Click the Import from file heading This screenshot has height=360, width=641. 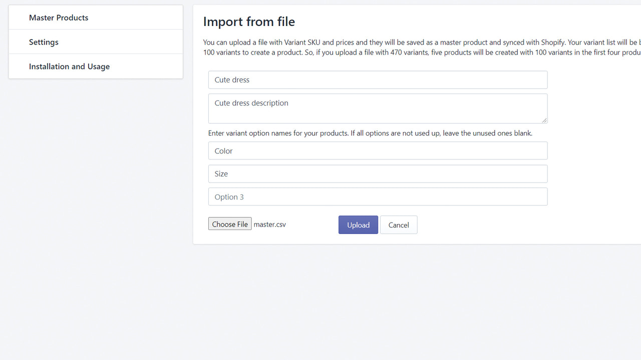(x=249, y=21)
